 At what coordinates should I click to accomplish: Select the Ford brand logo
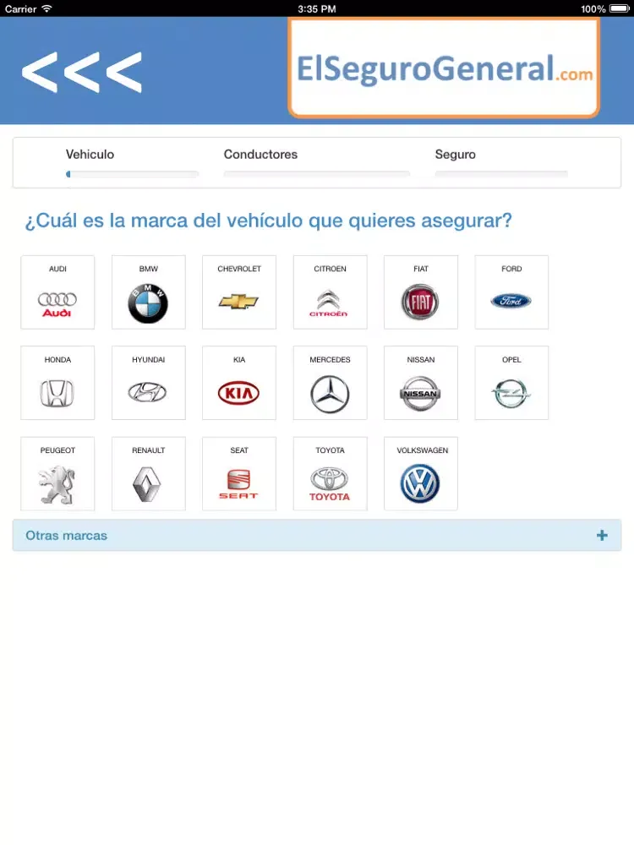tap(511, 301)
